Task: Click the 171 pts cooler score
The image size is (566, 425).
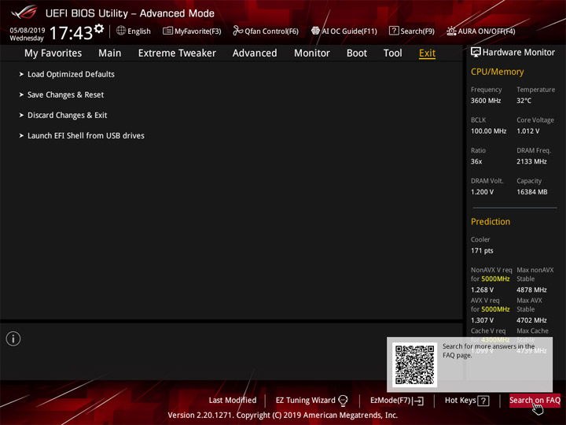Action: tap(482, 250)
